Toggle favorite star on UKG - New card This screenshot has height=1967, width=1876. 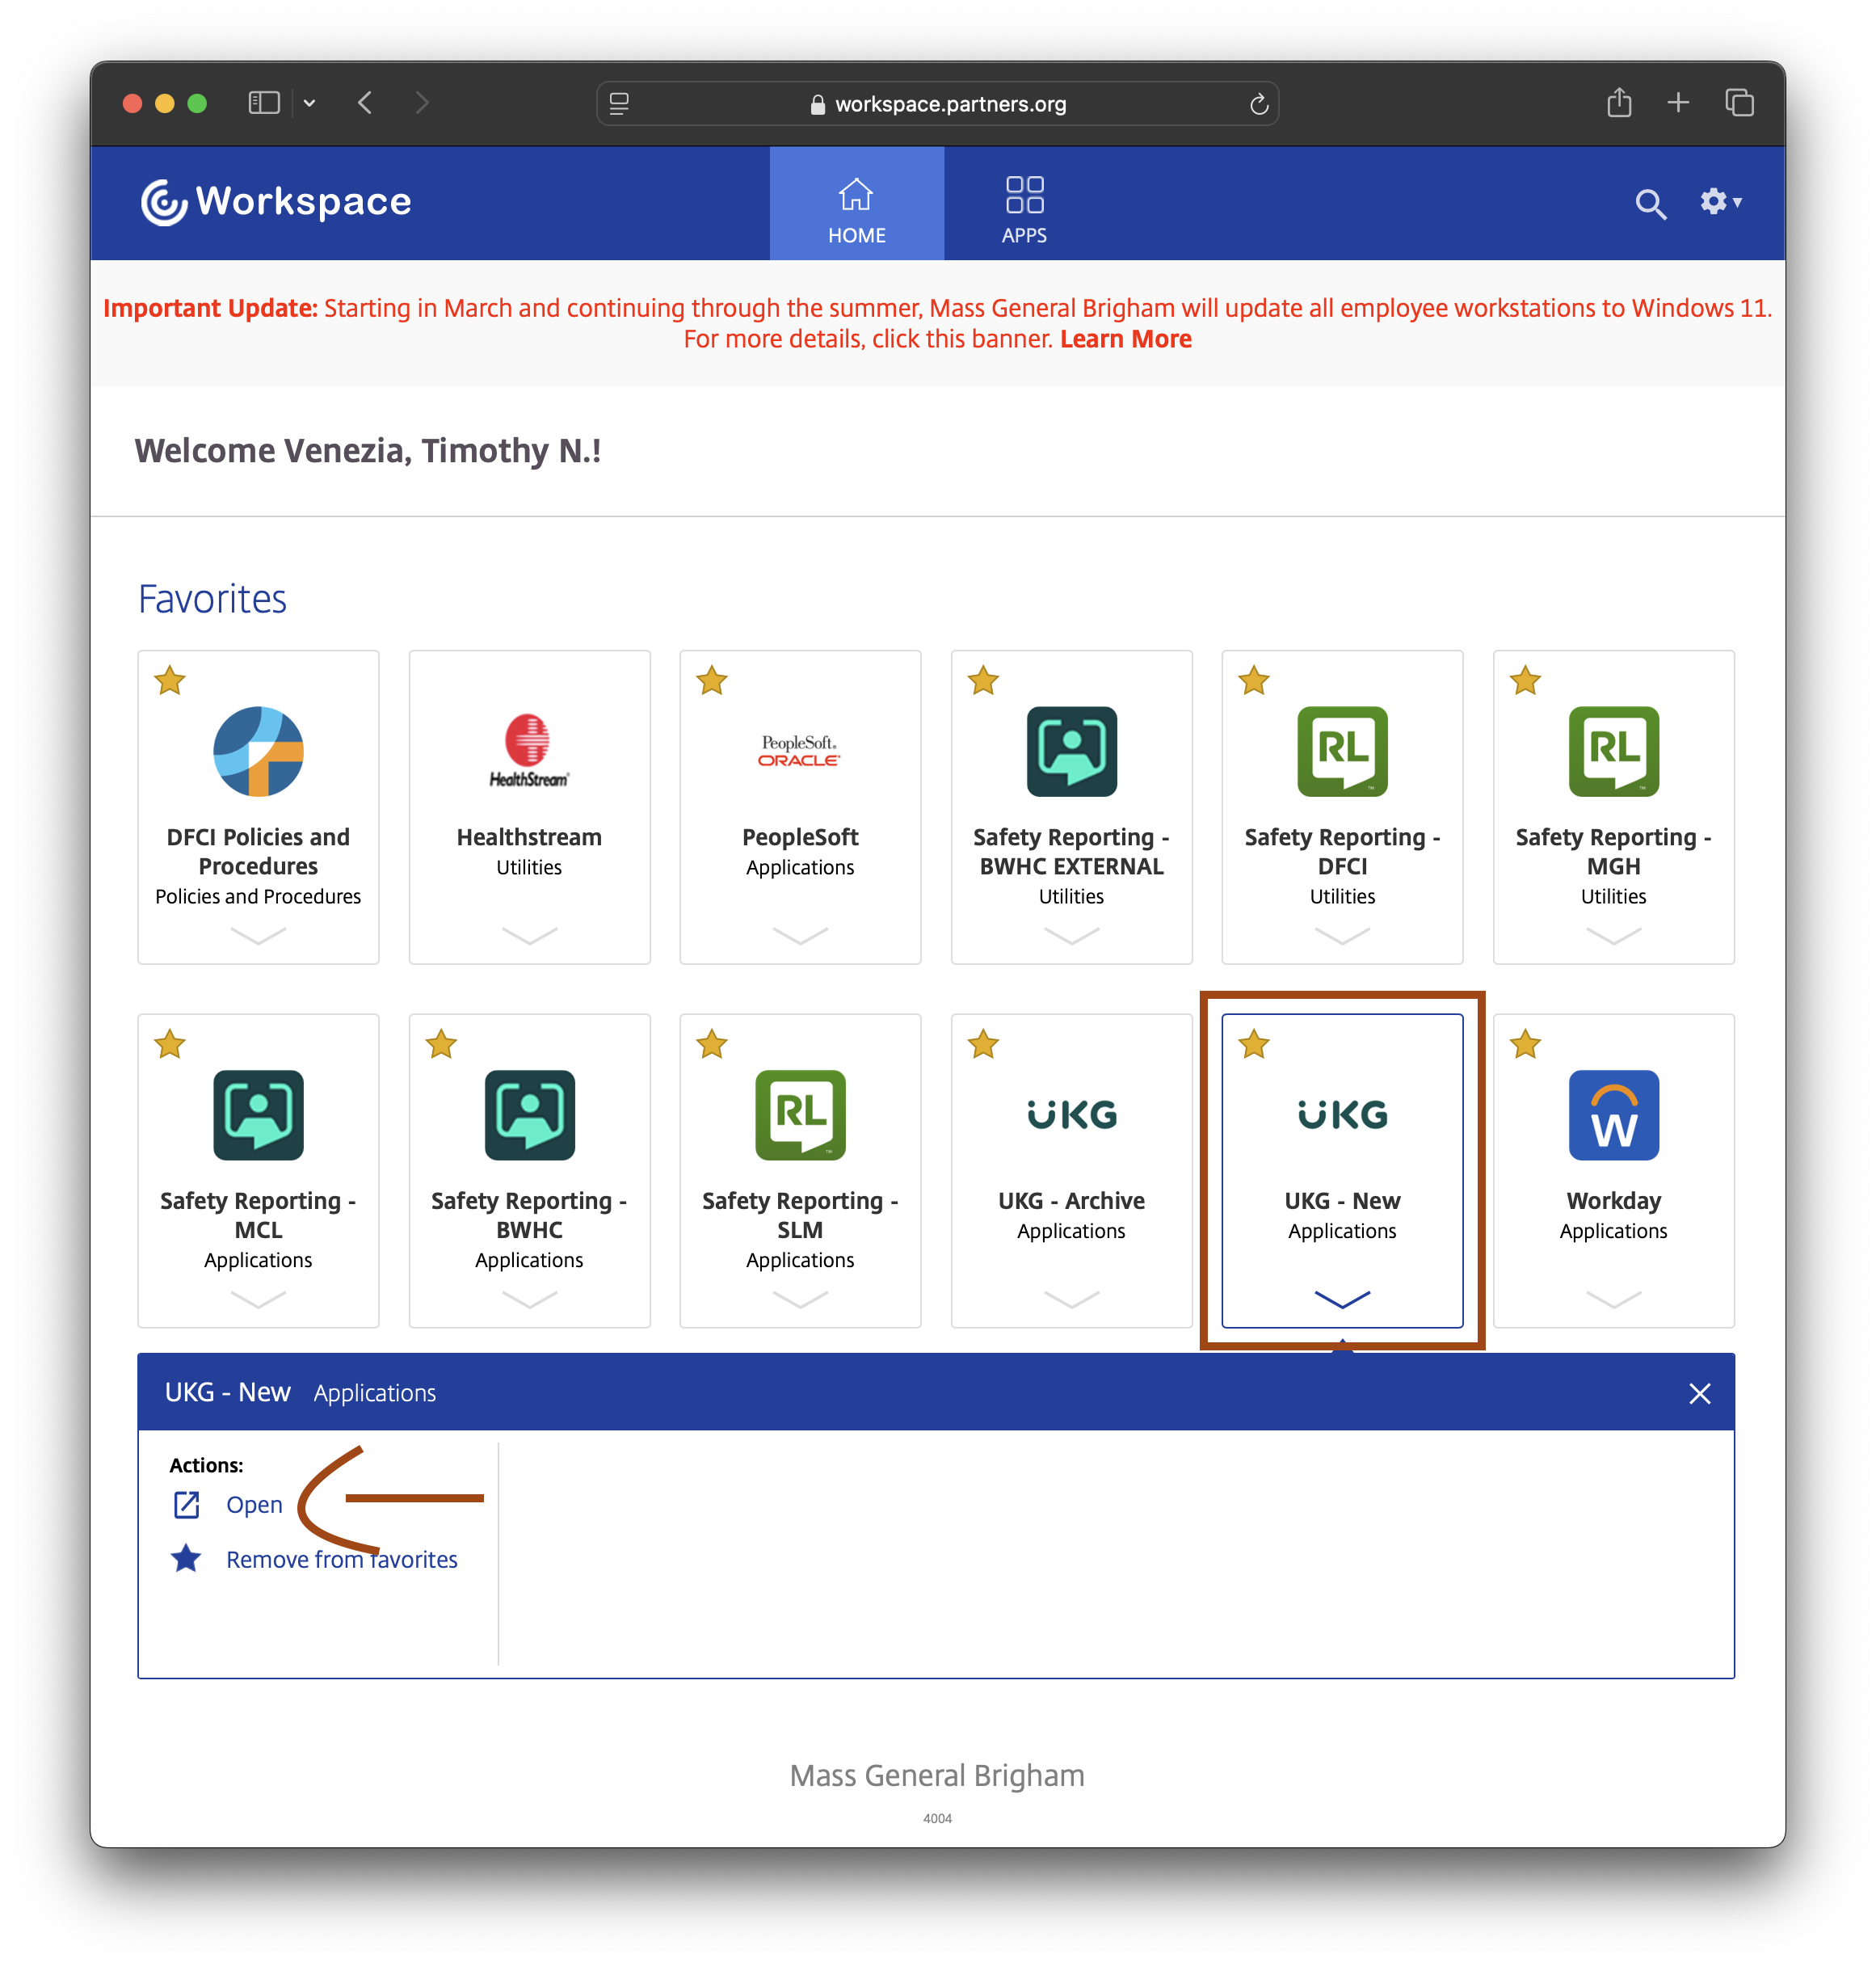[1253, 1044]
